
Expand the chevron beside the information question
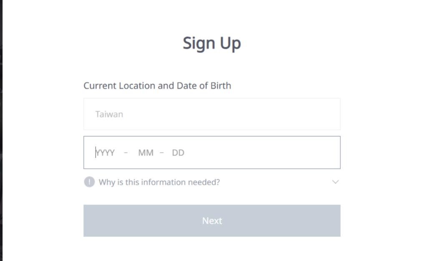[335, 182]
